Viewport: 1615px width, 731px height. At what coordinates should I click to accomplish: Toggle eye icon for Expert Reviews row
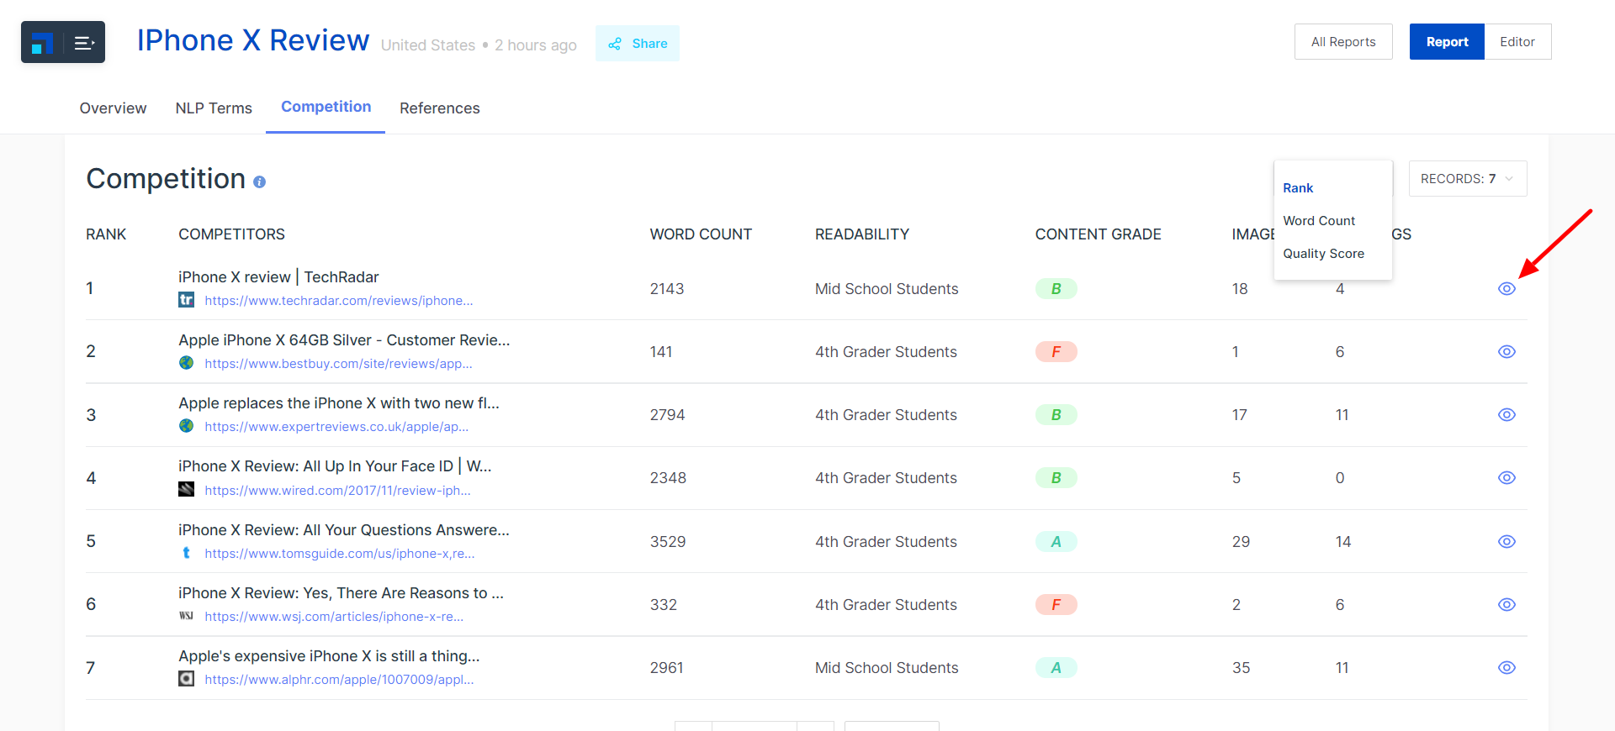[1506, 414]
